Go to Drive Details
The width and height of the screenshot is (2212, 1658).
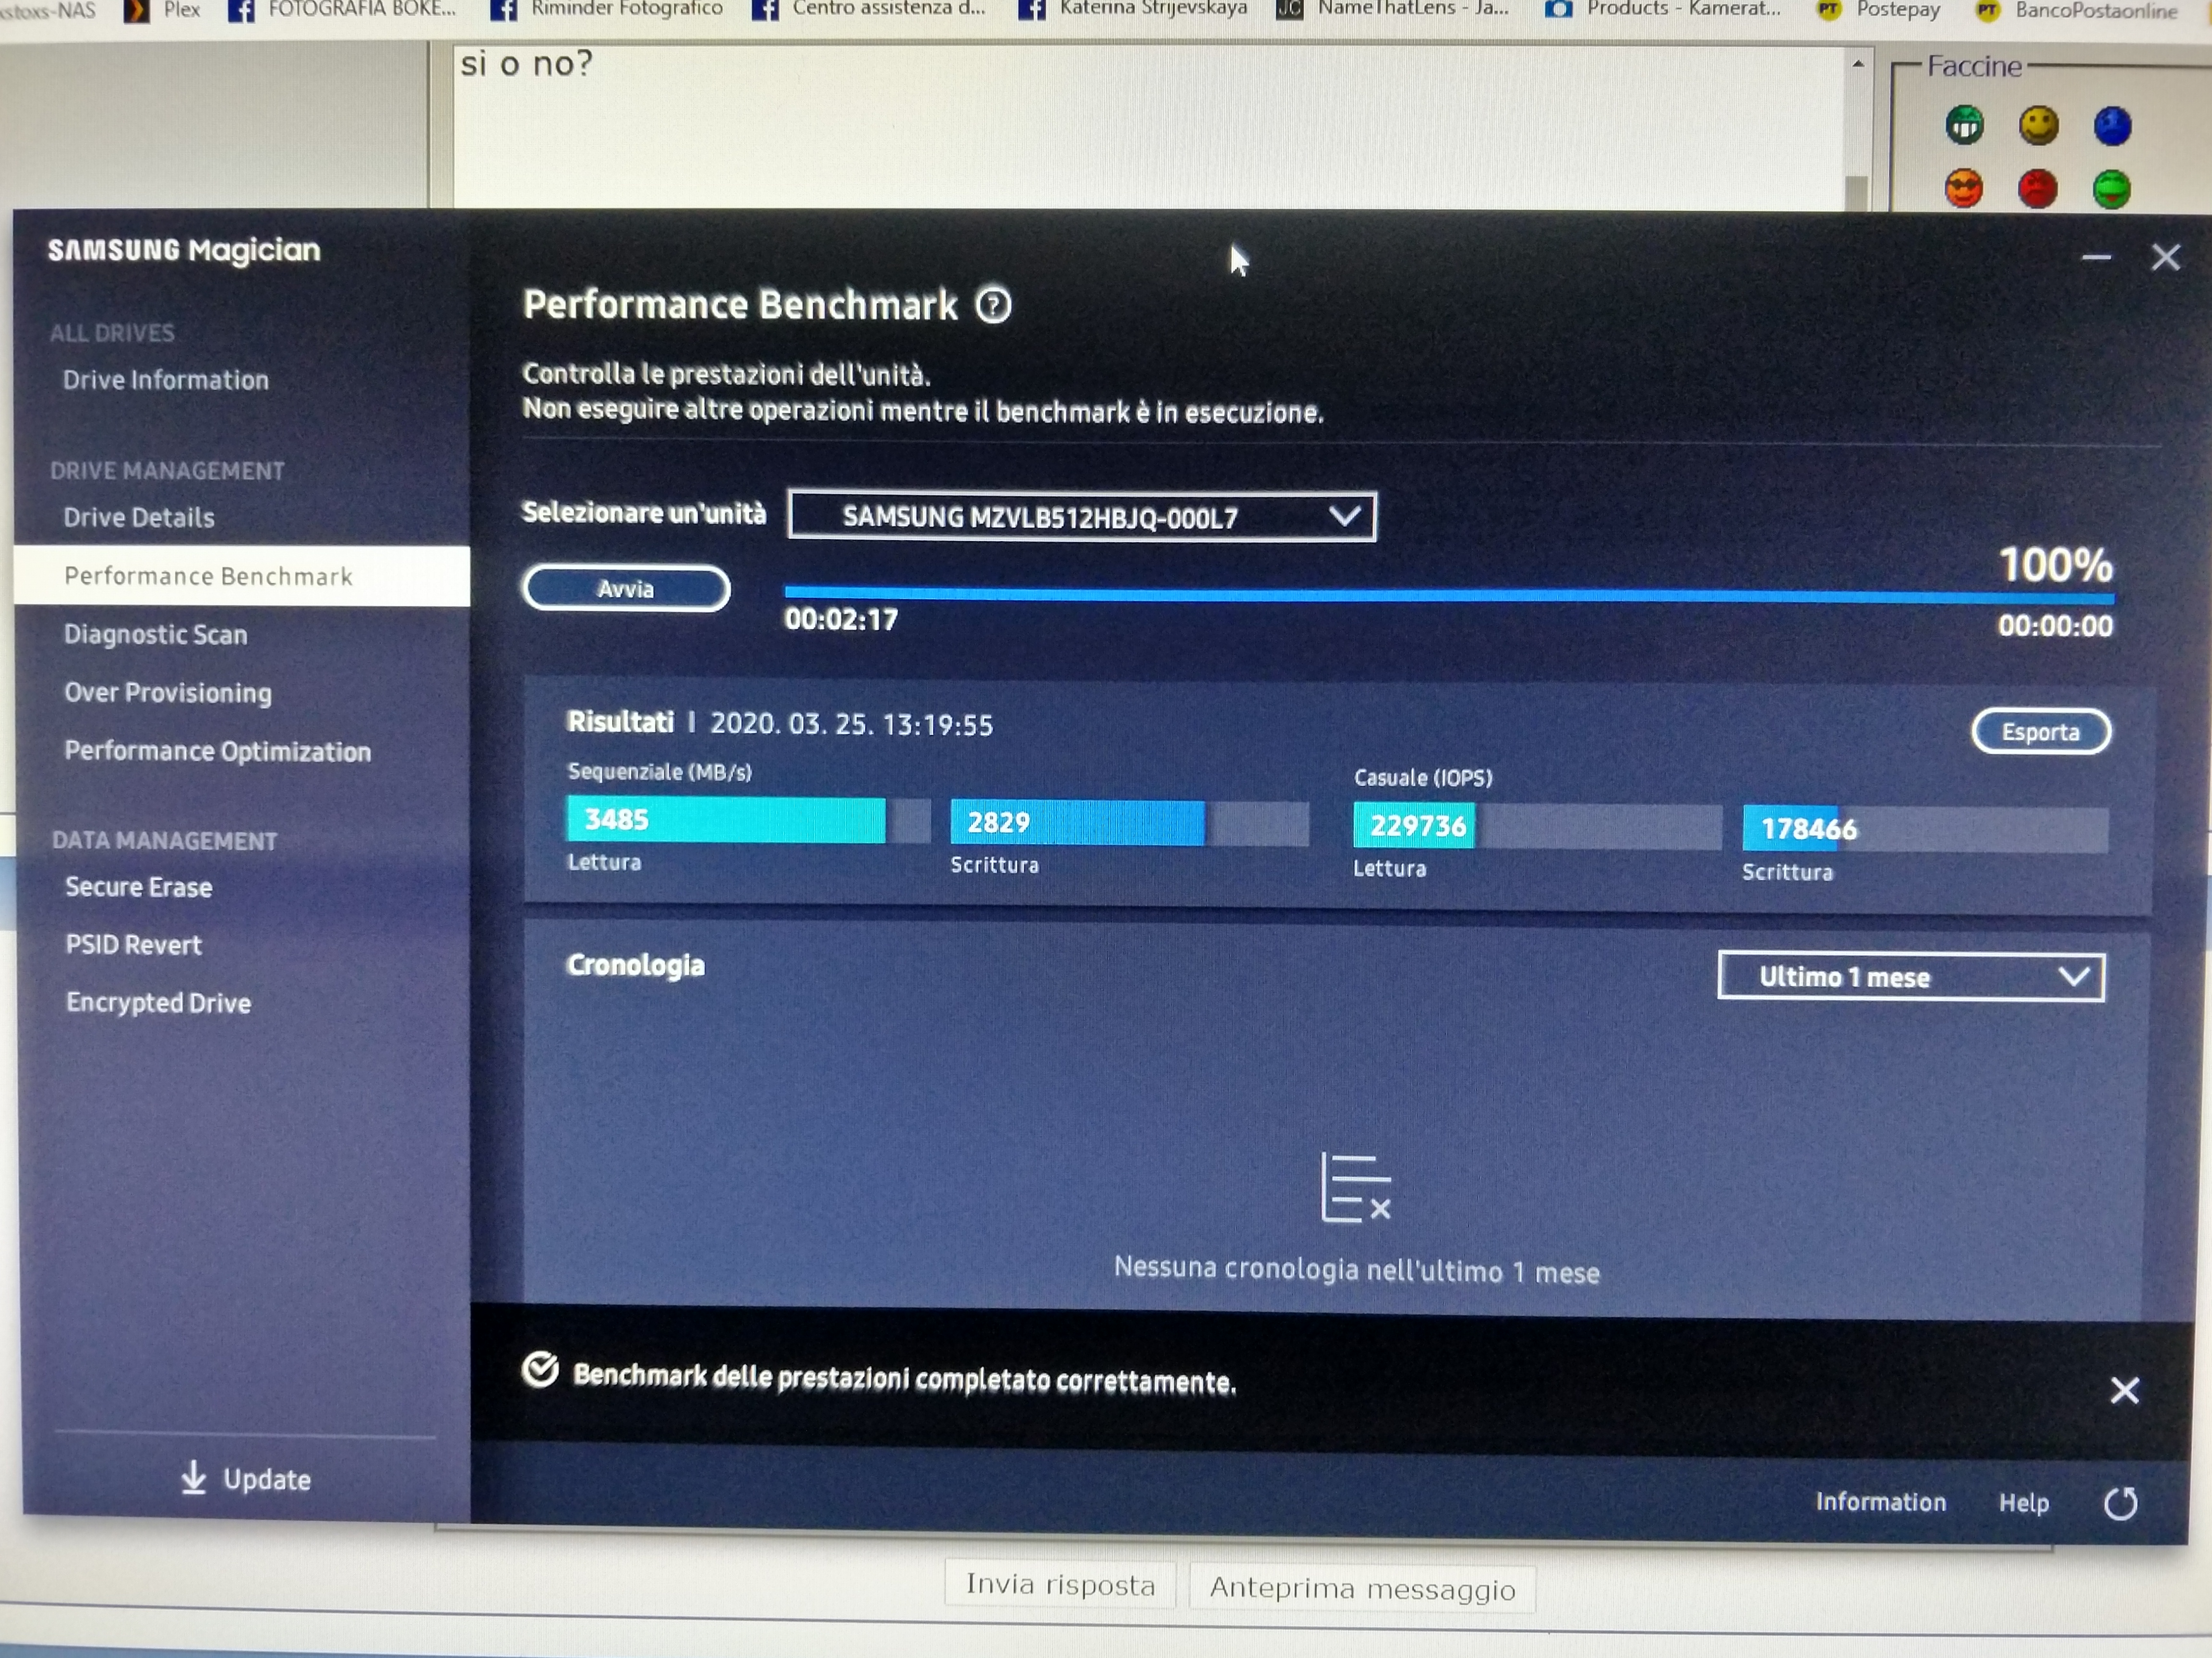[x=139, y=518]
